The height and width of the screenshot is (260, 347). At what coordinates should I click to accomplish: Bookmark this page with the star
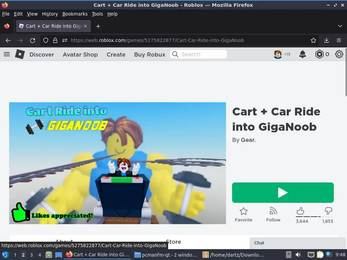click(313, 40)
